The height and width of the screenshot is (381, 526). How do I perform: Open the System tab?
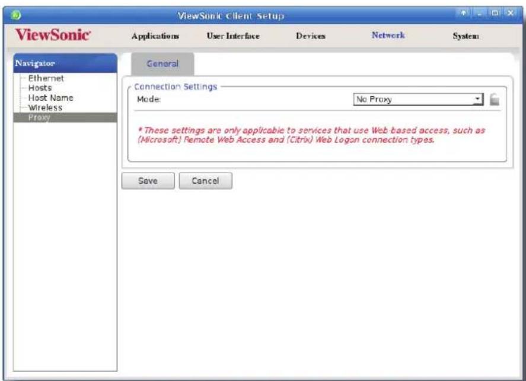pos(466,36)
